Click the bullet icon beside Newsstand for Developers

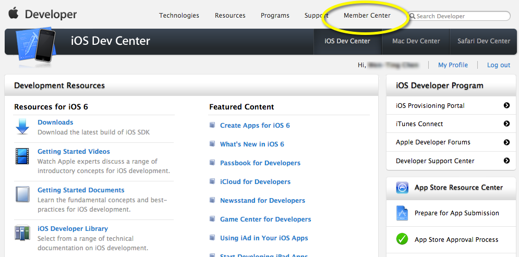(x=212, y=200)
